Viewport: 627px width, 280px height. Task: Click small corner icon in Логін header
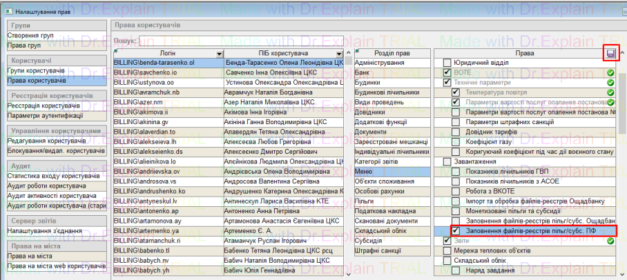[116, 50]
